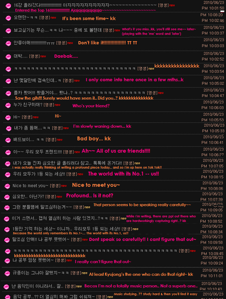
Task: Click the lip icon beside the 'Daebak....' message
Action: [8, 57]
